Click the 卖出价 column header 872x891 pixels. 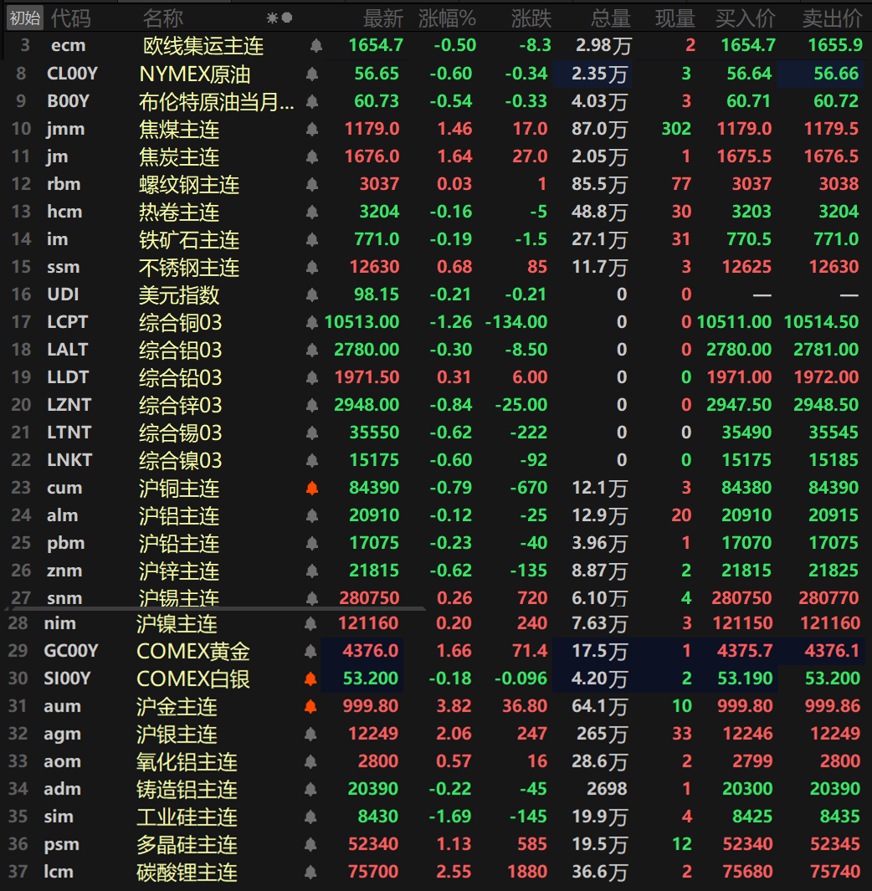[831, 18]
